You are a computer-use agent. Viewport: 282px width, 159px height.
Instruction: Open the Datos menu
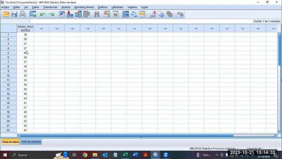[x=35, y=7]
